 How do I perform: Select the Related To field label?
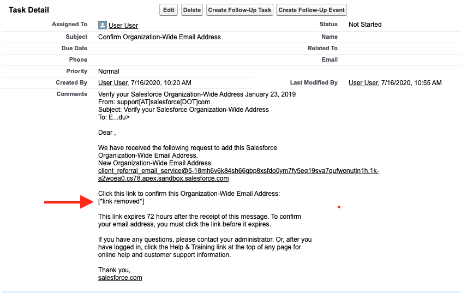[322, 48]
